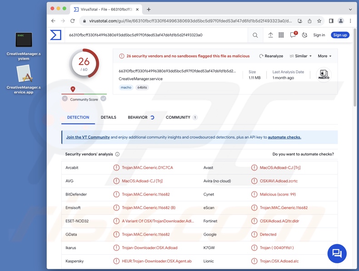Screen dimensions: 359x271
Task: Open the browser profile icon
Action: point(341,21)
